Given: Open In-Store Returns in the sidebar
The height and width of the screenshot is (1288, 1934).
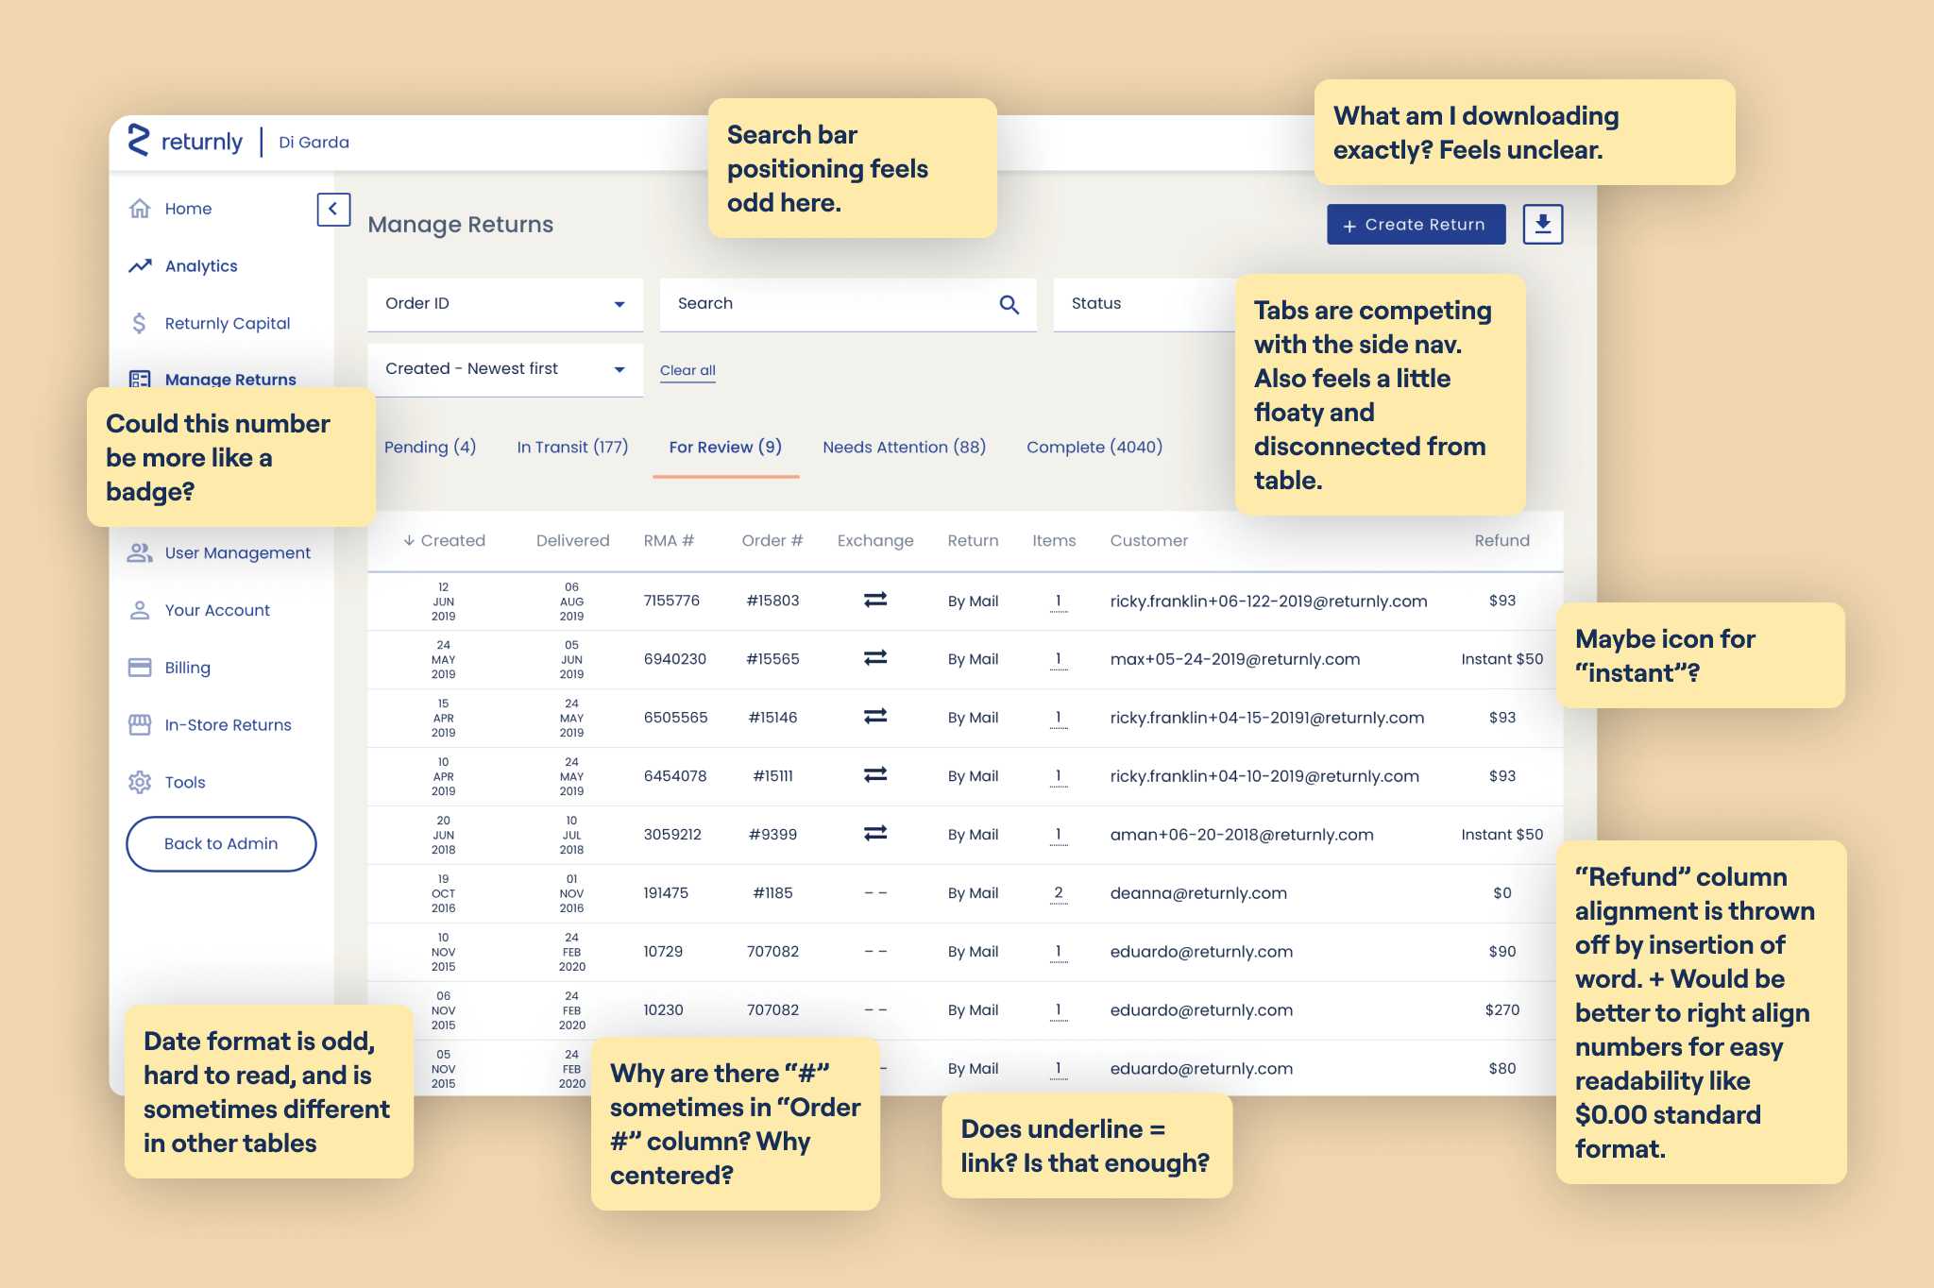Looking at the screenshot, I should coord(229,725).
